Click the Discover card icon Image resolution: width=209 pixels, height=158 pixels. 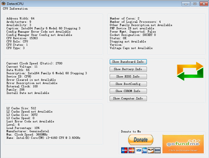pos(150,150)
